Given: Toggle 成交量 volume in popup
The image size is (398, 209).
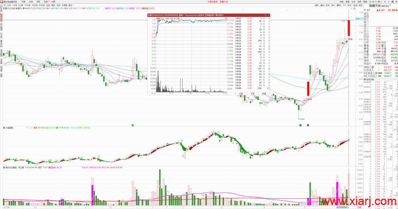Looking at the screenshot, I should [177, 18].
